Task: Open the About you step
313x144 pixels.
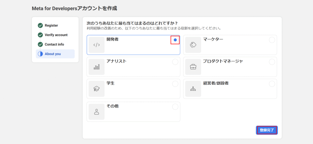Action: tap(53, 54)
